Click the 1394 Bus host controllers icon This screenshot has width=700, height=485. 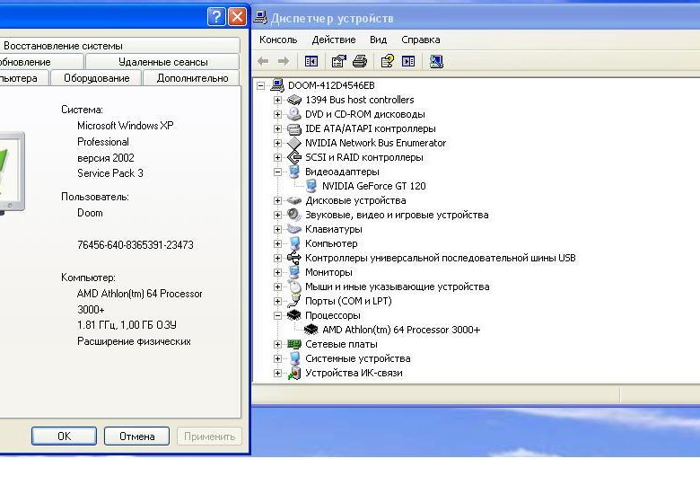(294, 100)
